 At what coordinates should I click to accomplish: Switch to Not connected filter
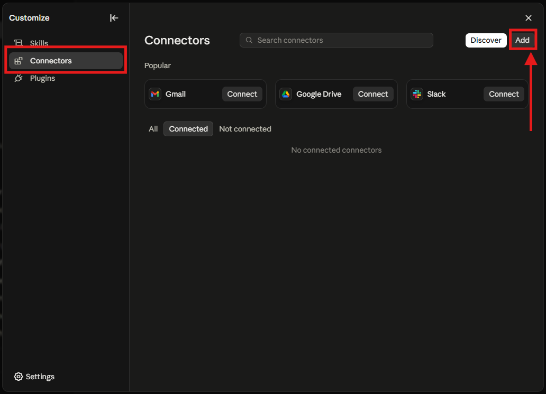245,129
